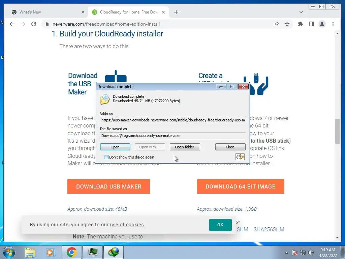The width and height of the screenshot is (345, 259).
Task: Open the taskbar clock showing 9:19 AM
Action: [328, 253]
